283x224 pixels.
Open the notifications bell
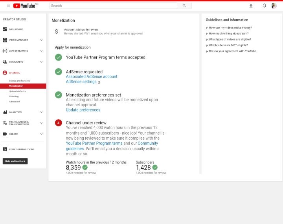264,6
